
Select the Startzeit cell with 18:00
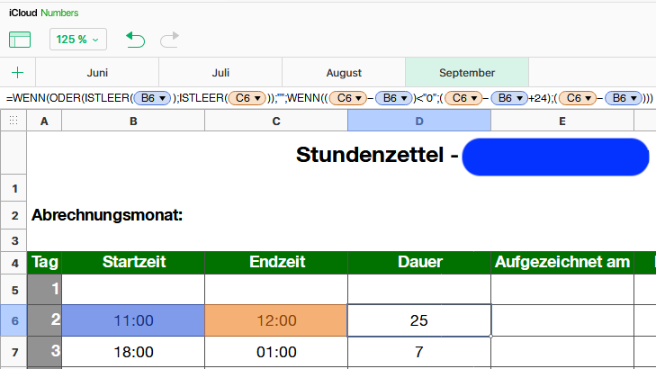coord(133,352)
